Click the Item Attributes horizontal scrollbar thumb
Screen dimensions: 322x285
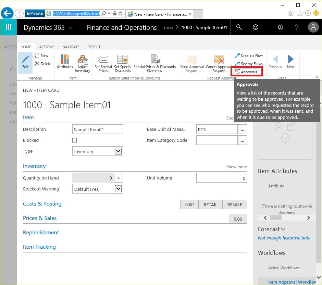(x=275, y=218)
